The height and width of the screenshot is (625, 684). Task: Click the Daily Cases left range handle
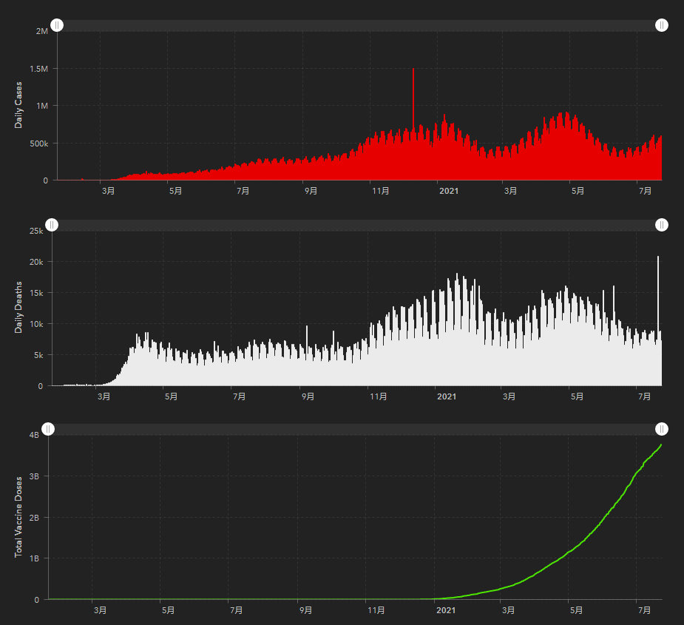point(57,25)
